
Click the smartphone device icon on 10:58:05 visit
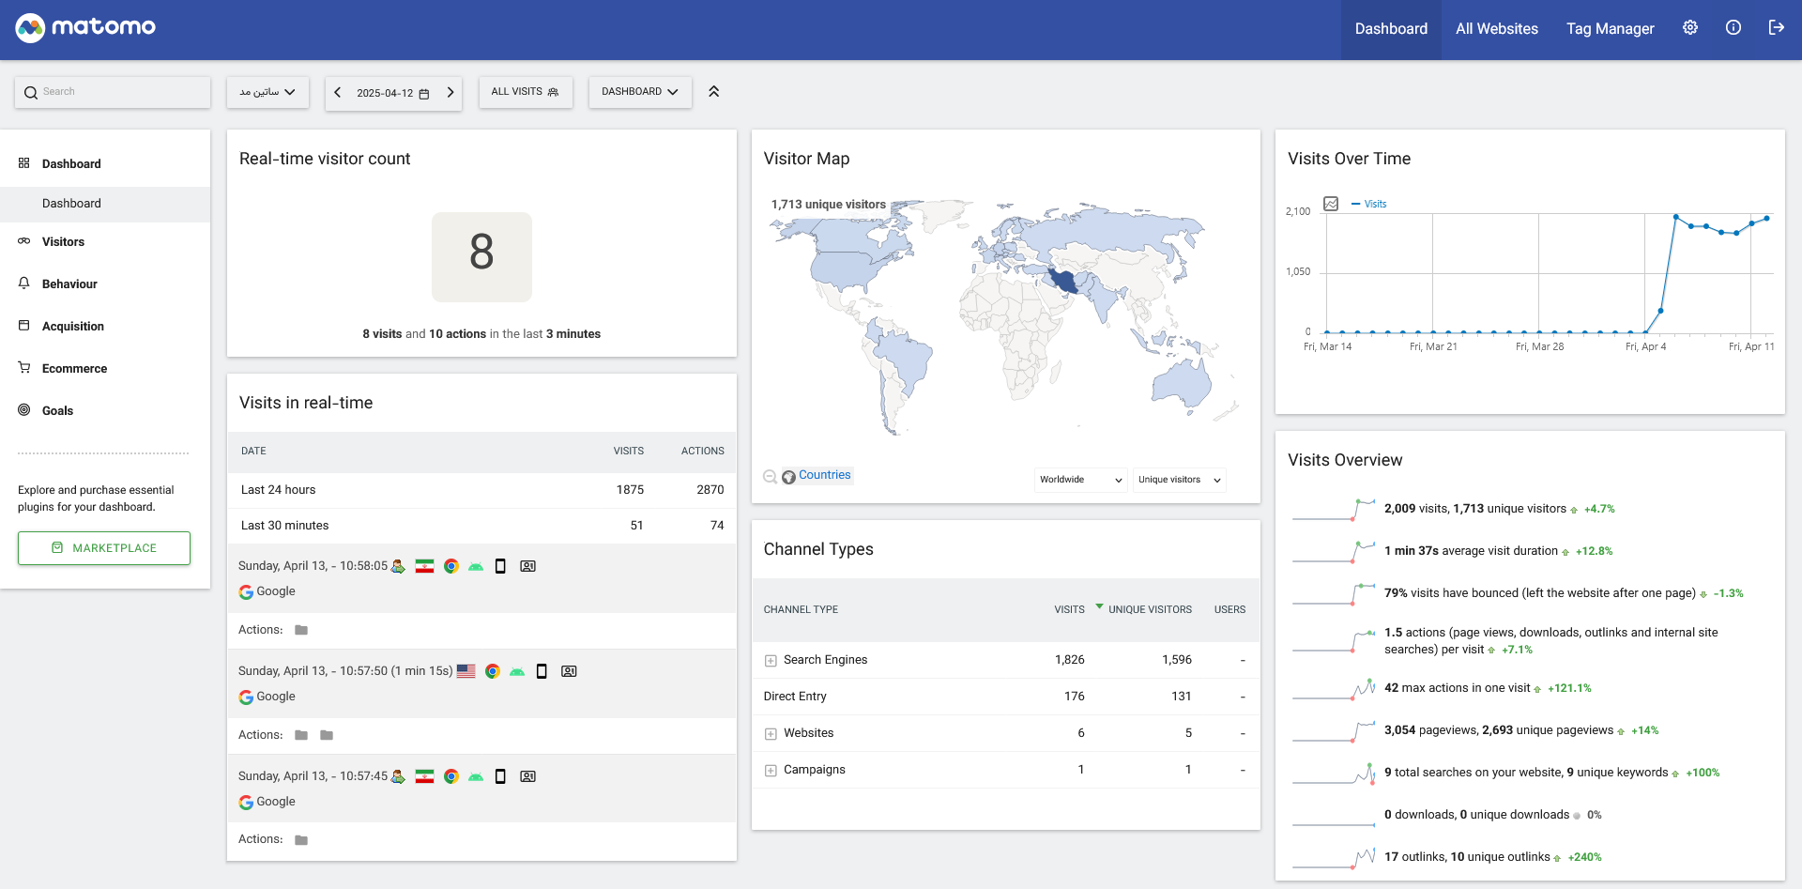click(500, 566)
